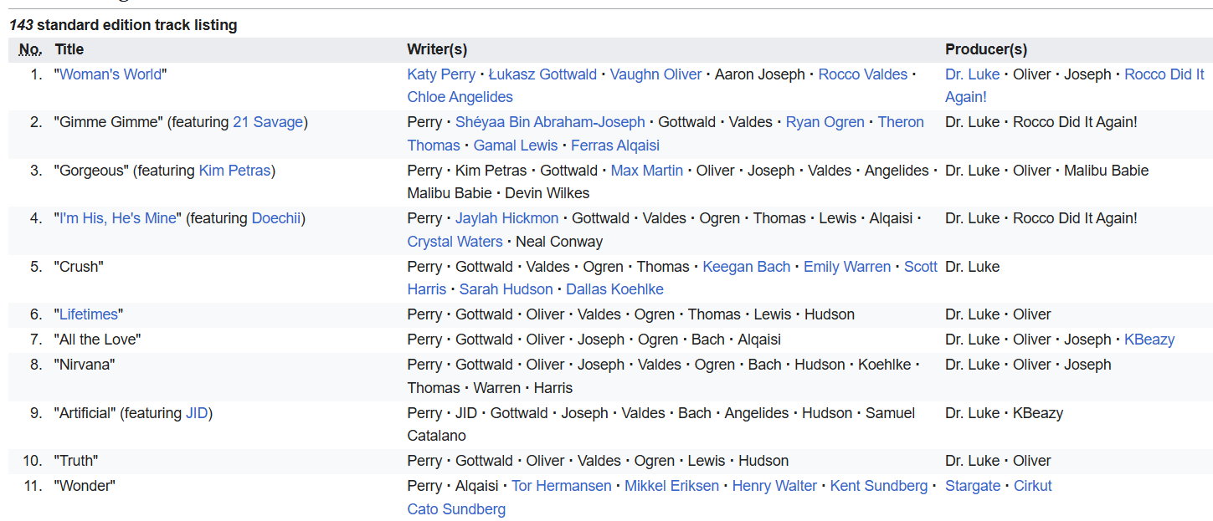Screen dimensions: 1213x521
Task: Click "143 standard edition track listing" caption
Action: pos(124,25)
